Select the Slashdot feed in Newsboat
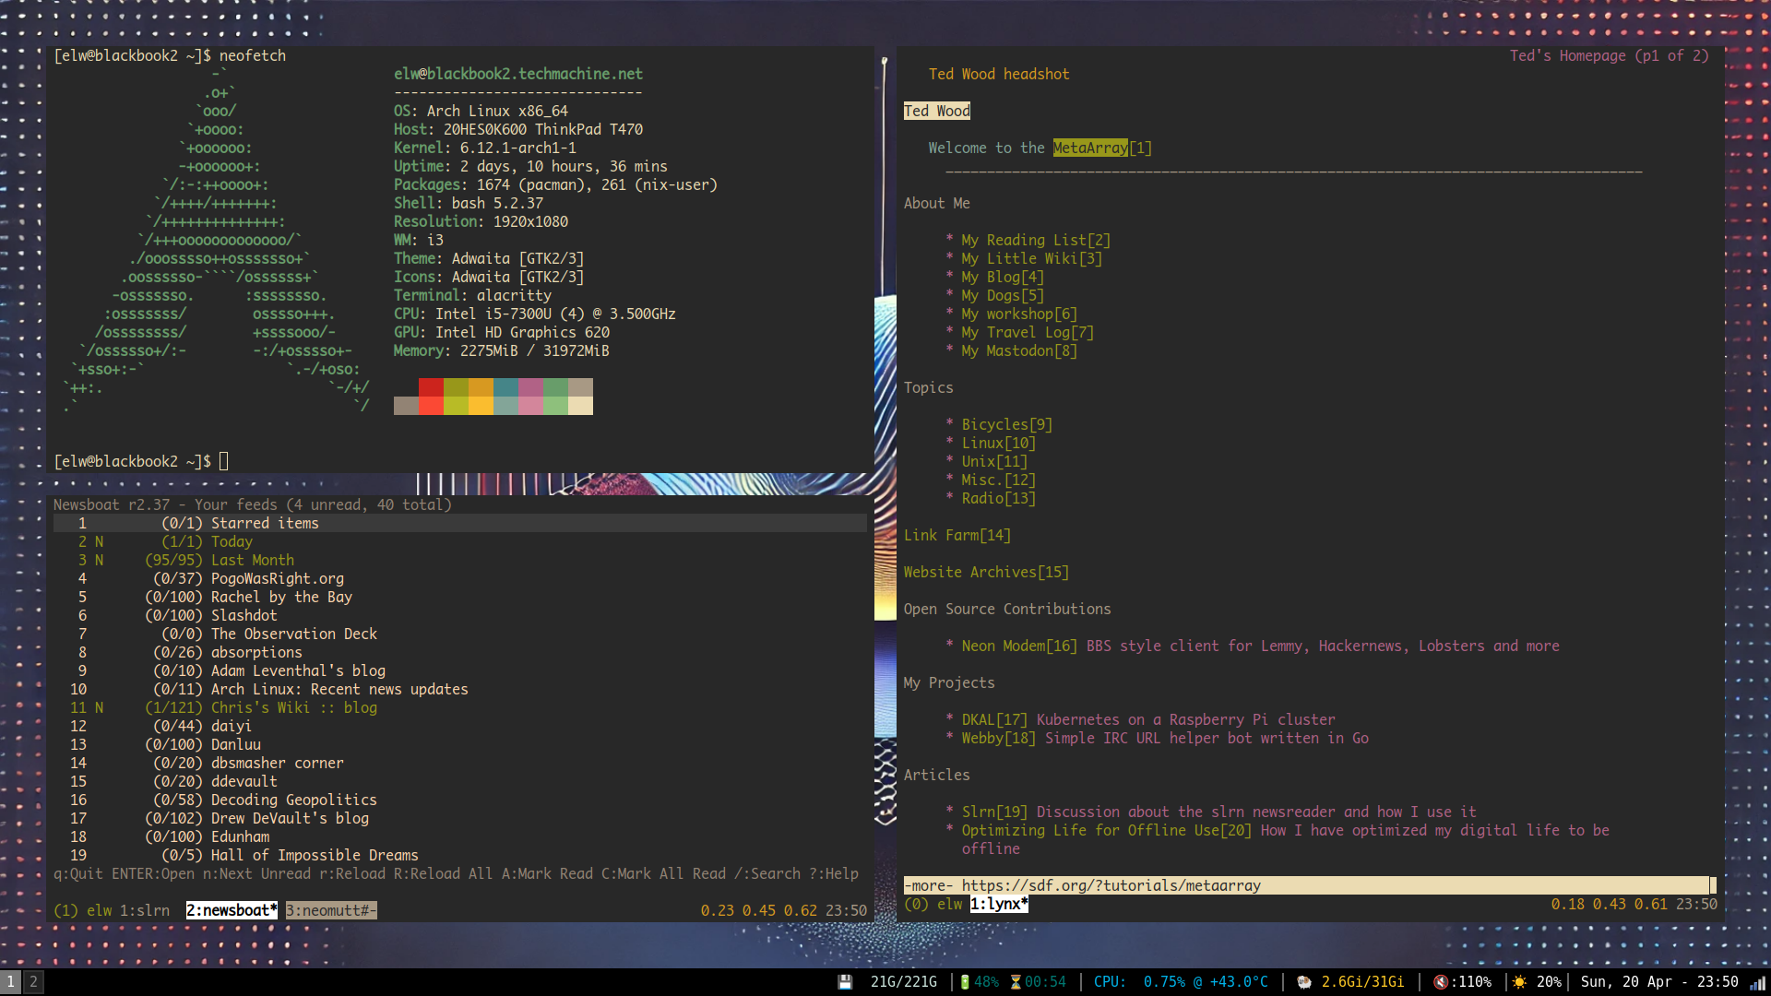The image size is (1771, 996). point(244,615)
